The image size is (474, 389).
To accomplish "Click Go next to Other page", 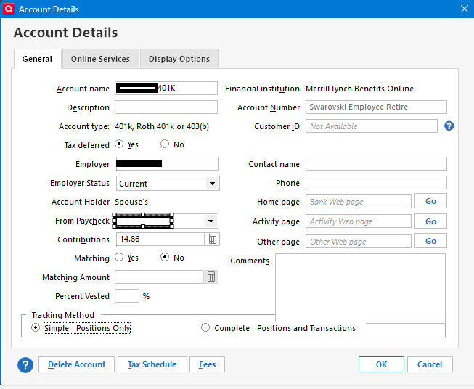I will [x=430, y=241].
